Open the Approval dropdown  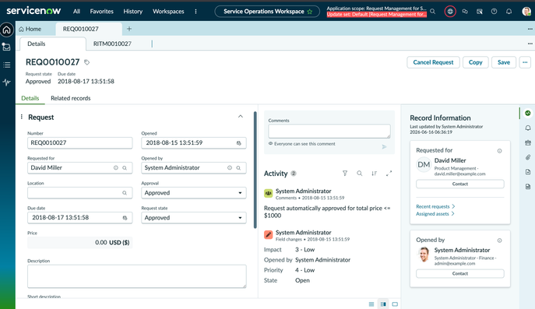coord(194,193)
